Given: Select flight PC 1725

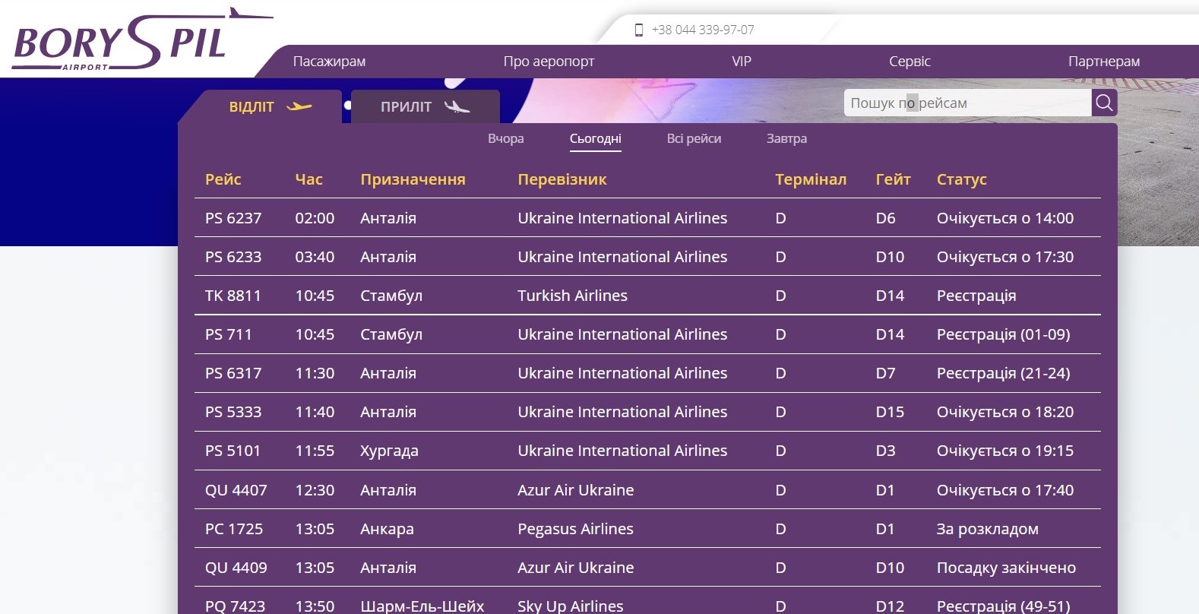Looking at the screenshot, I should pos(234,529).
